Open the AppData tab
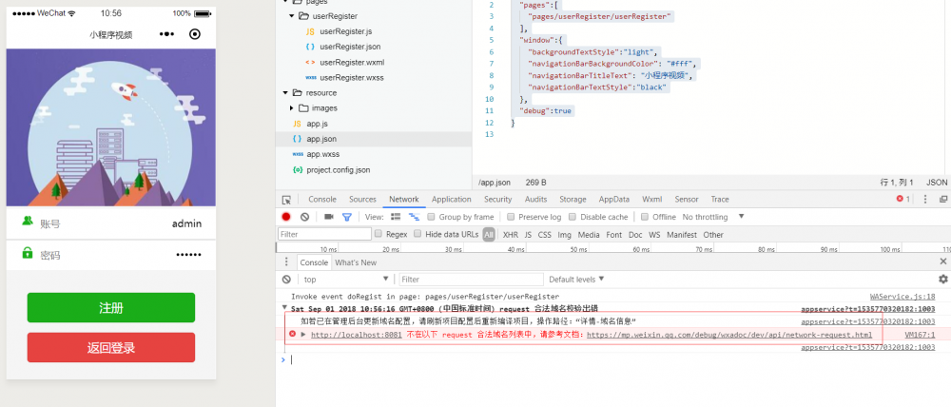This screenshot has width=951, height=407. 613,200
